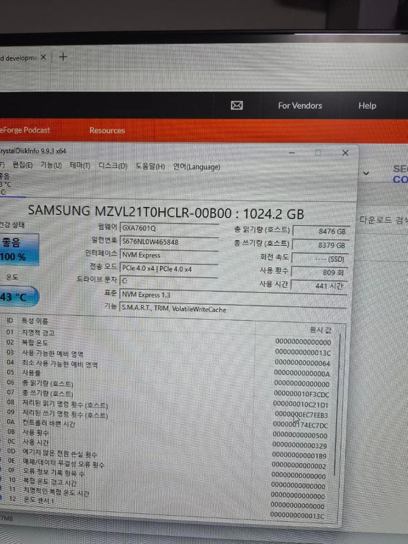This screenshot has width=408, height=544.
Task: Select row 10 복합 온도 경고 시간
Action: tap(166, 487)
